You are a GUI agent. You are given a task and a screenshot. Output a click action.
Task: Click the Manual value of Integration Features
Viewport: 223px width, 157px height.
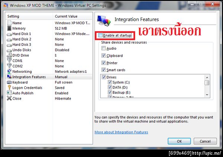pos(61,77)
